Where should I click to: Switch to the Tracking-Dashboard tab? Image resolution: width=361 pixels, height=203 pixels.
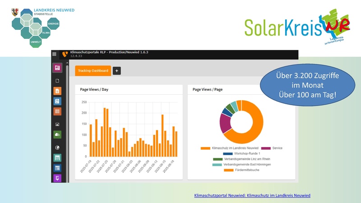pos(93,71)
